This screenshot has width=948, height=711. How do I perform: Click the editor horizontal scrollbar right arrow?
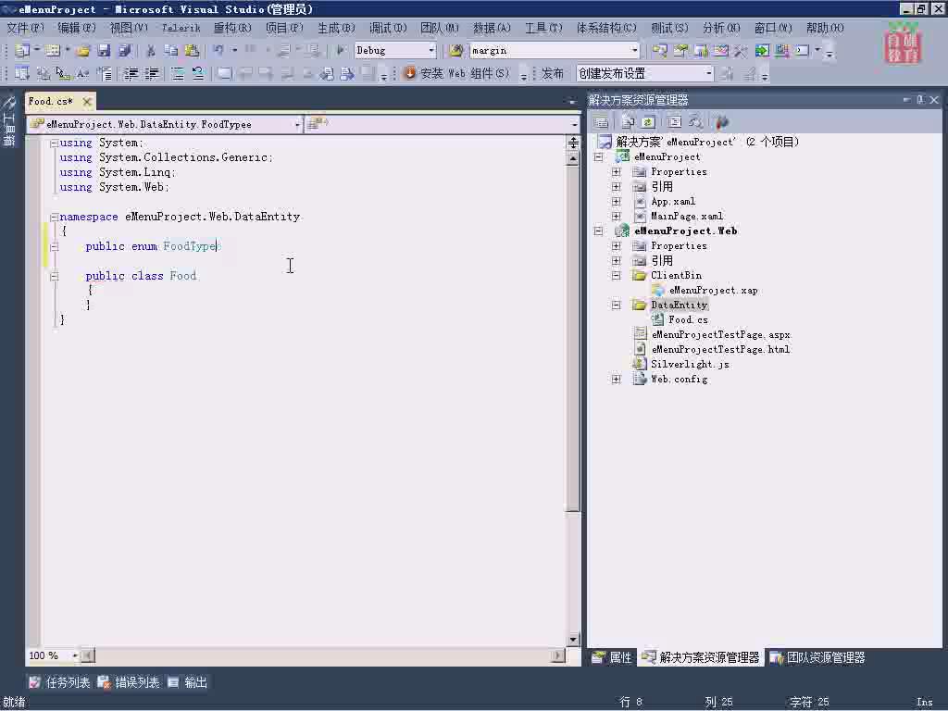(x=558, y=656)
